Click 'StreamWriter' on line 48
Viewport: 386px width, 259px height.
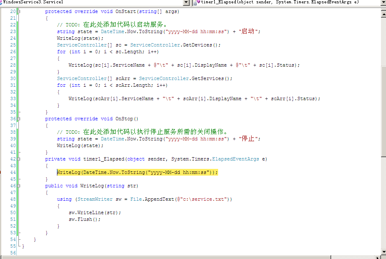tap(95, 199)
